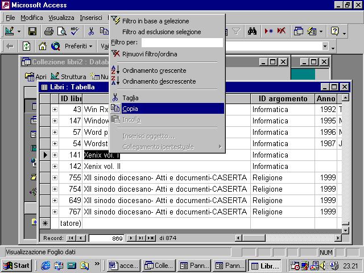Click the Anno column header
This screenshot has width=364, height=273.
[x=326, y=99]
